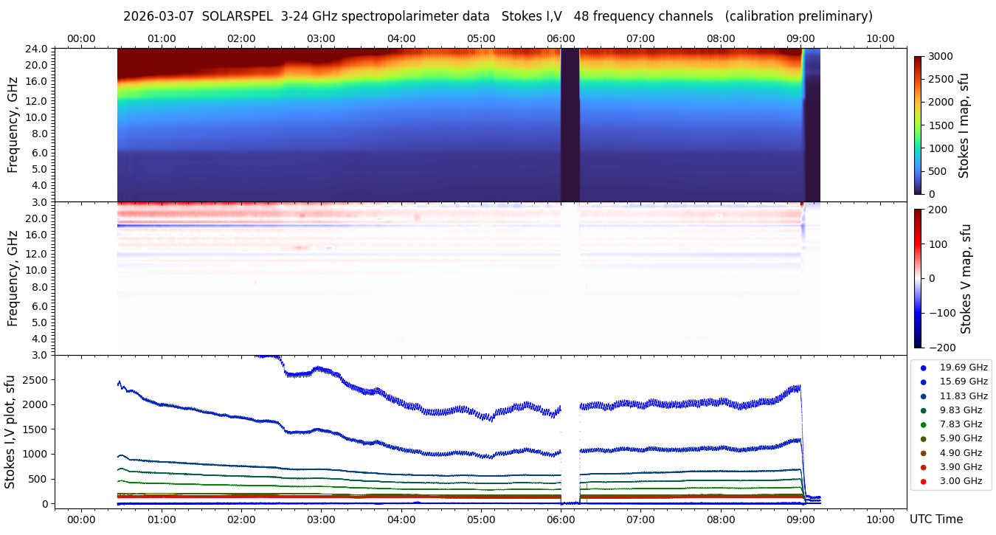Click the 9.83 GHz legend marker dot

point(923,410)
